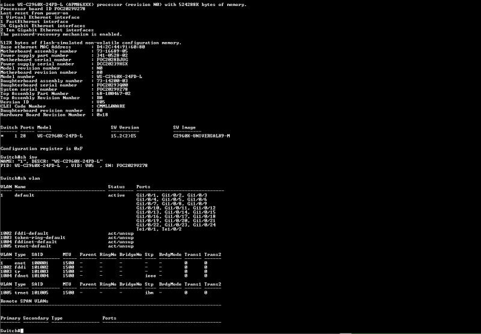Click the "Motherboard revision number" label
The width and height of the screenshot is (481, 334).
(38, 73)
